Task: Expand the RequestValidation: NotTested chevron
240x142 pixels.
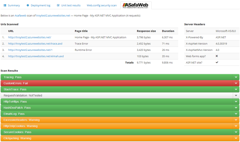Action: tap(236, 95)
